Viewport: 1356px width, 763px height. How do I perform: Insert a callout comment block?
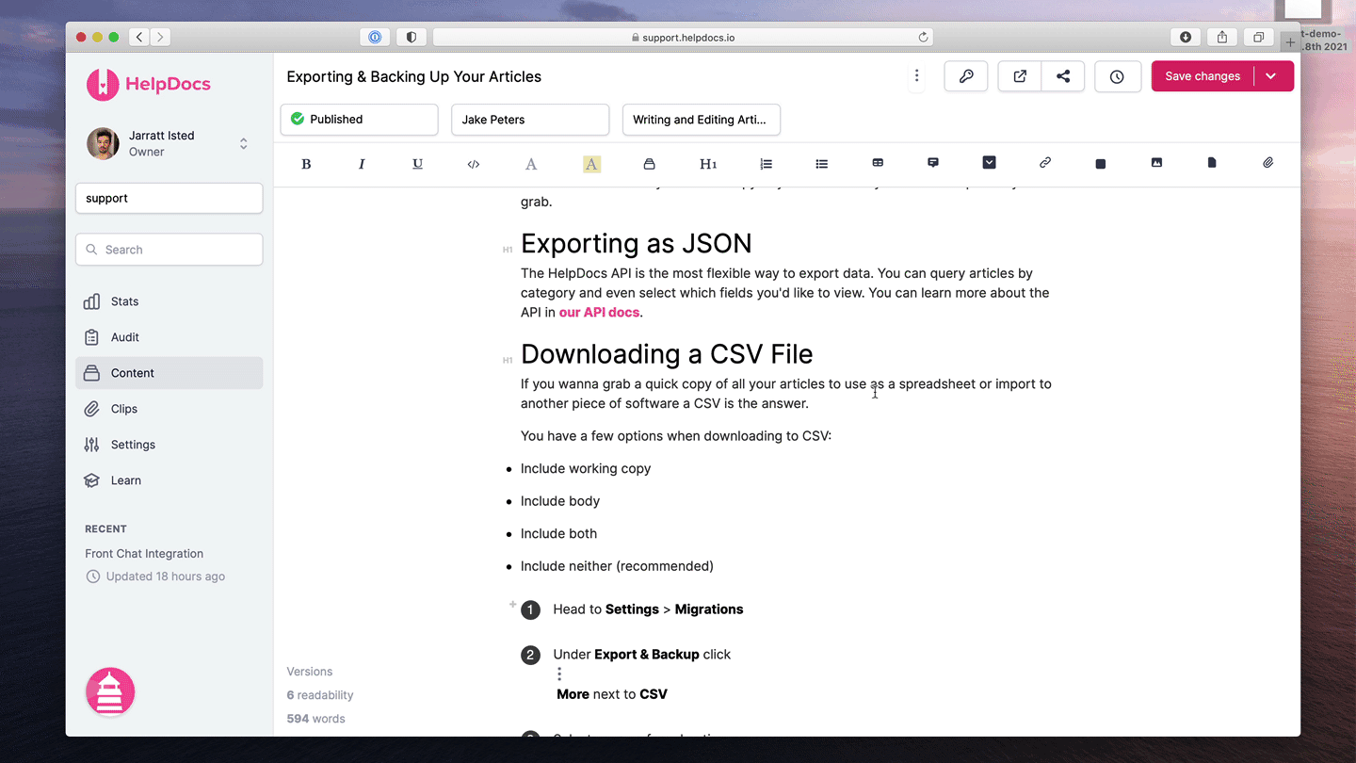point(933,163)
